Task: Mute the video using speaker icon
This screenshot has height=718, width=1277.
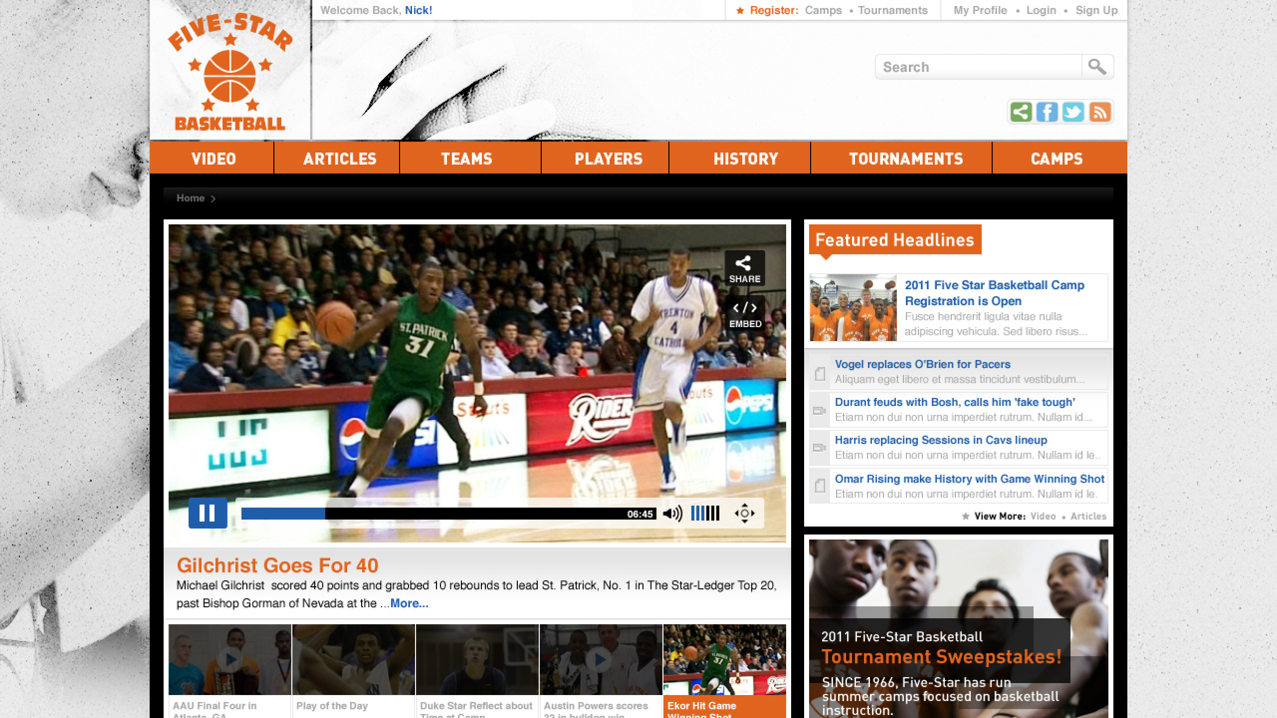Action: click(672, 513)
